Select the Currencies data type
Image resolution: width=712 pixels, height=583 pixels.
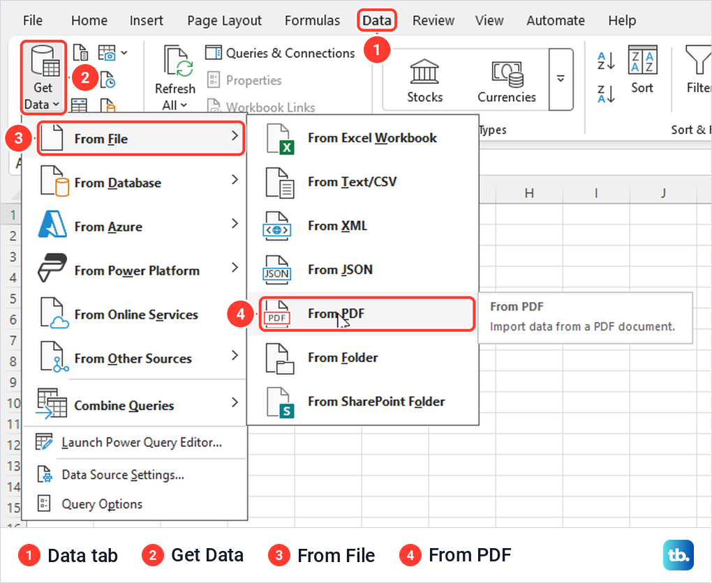pos(506,81)
